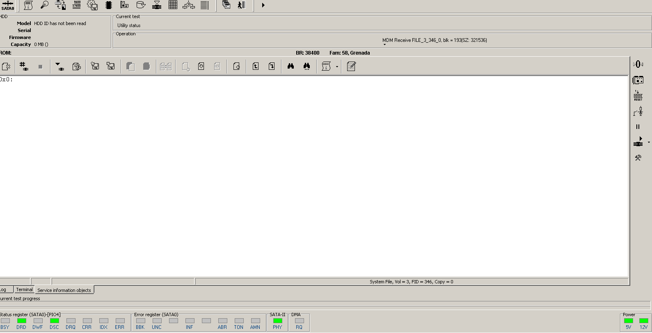
Task: Click the gear with floppy disk icon
Action: point(92,5)
